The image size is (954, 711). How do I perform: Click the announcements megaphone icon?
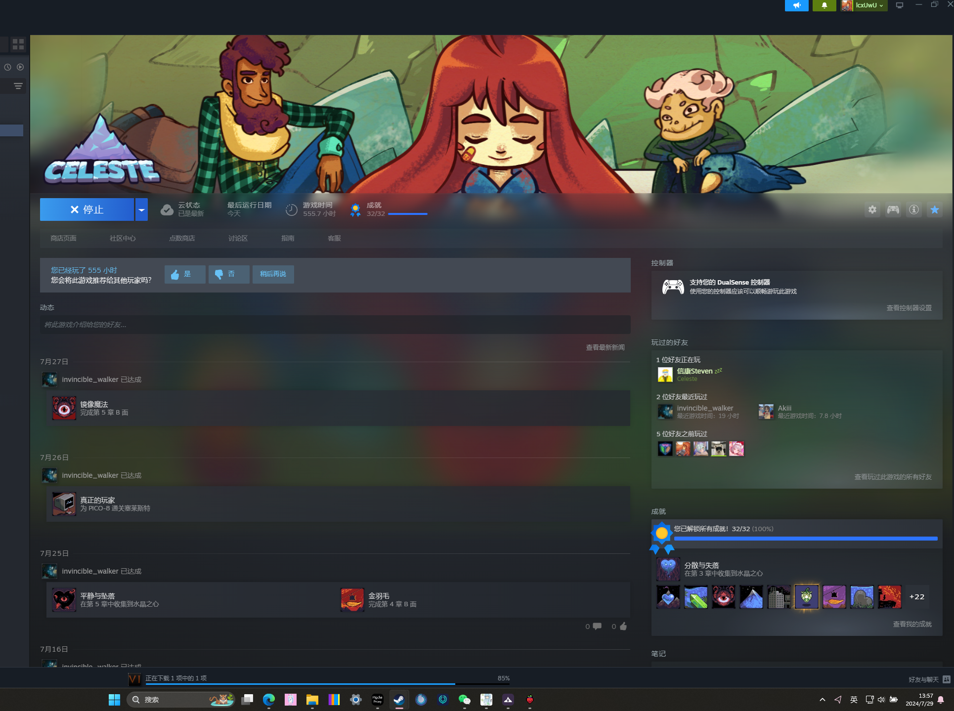point(796,5)
